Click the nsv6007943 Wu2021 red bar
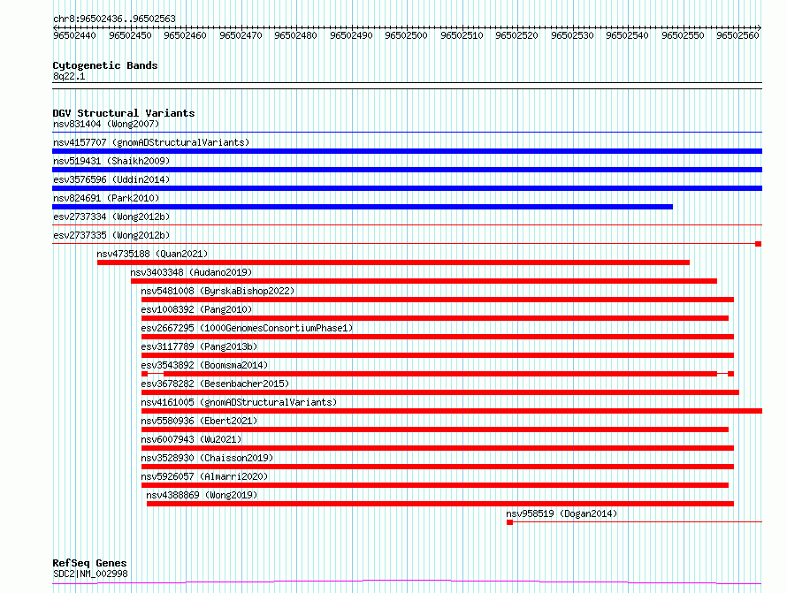The height and width of the screenshot is (593, 787). coord(438,448)
